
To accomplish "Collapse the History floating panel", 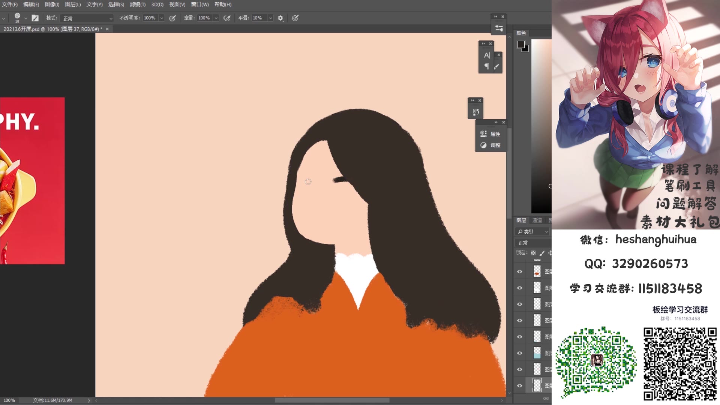I will point(472,100).
